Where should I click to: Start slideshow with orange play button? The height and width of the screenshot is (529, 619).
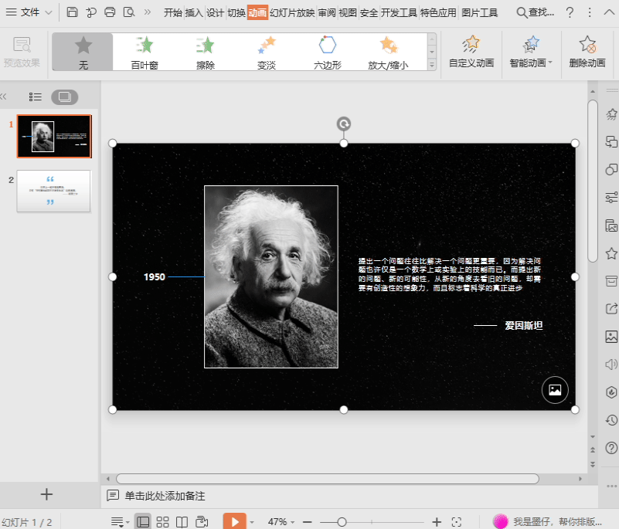pos(234,521)
